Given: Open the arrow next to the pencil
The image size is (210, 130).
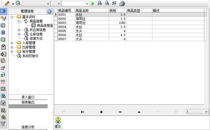Looking at the screenshot, I should point(13,4).
